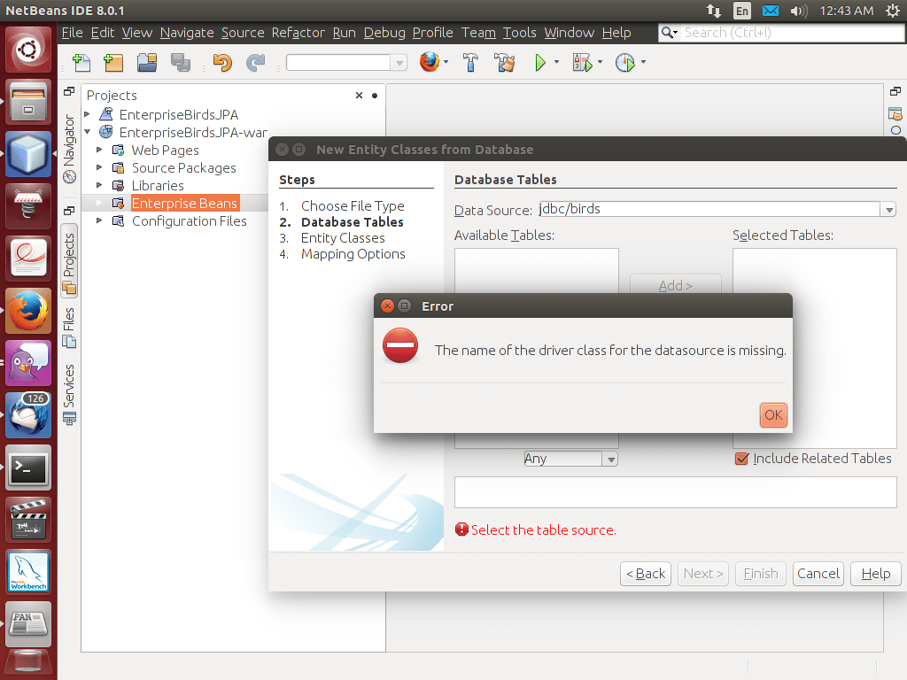The height and width of the screenshot is (680, 907).
Task: Select the Files side tab
Action: pyautogui.click(x=69, y=328)
